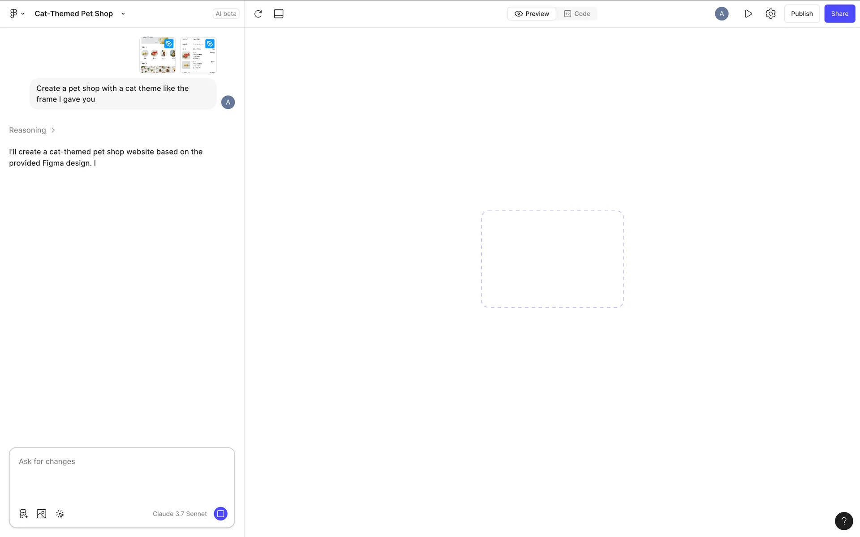Switch to Preview view
Image resolution: width=860 pixels, height=537 pixels.
[532, 14]
